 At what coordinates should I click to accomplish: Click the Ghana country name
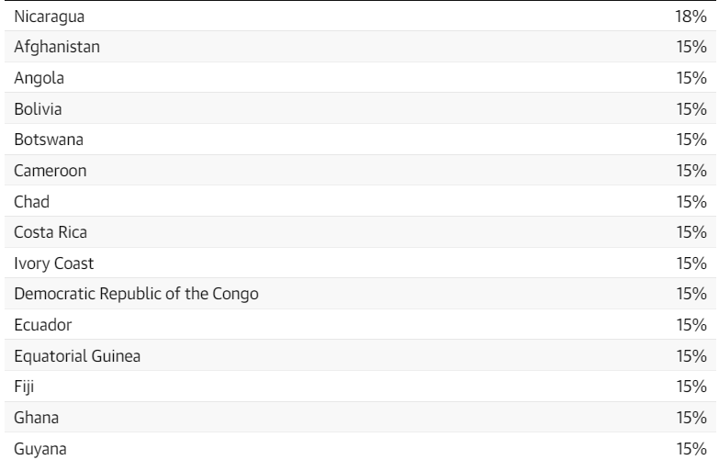[x=36, y=418]
